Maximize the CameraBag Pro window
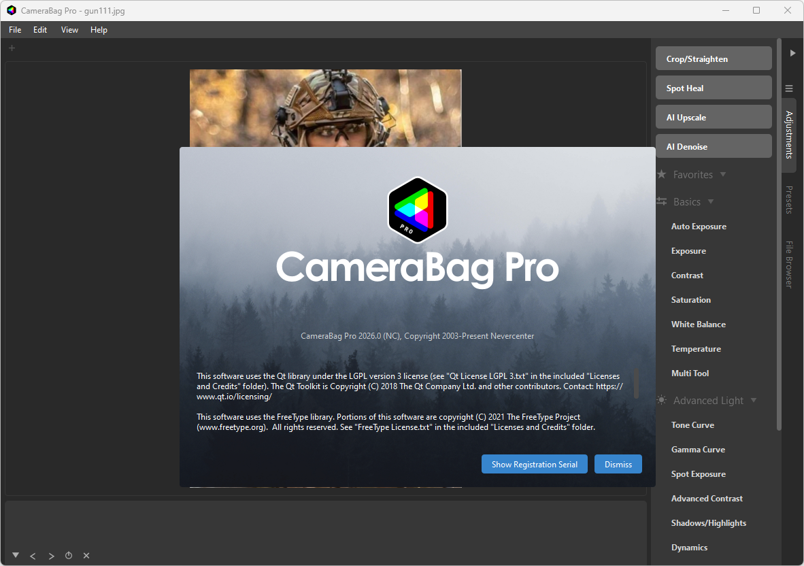Viewport: 804px width, 566px height. point(756,10)
